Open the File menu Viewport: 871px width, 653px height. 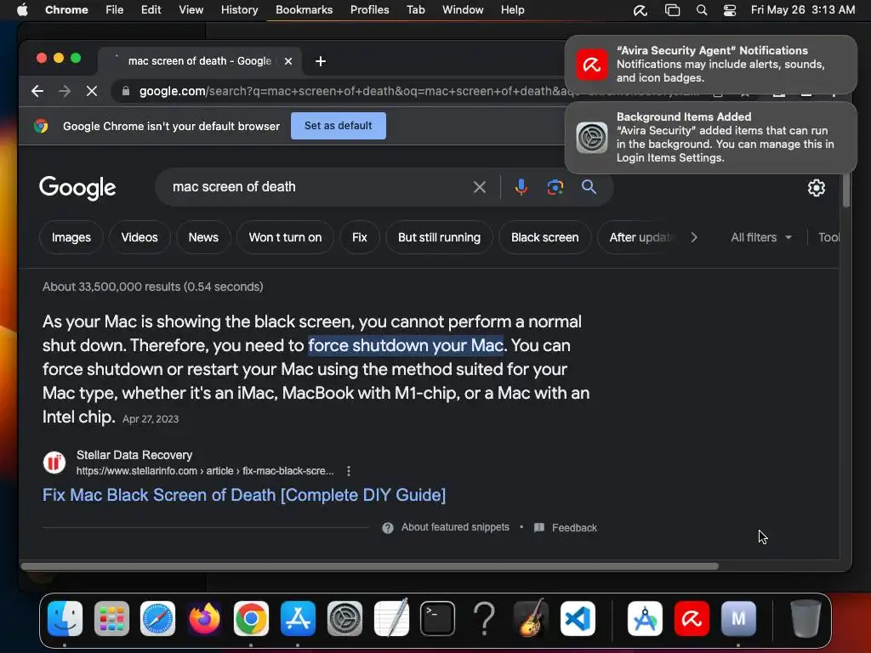(115, 10)
